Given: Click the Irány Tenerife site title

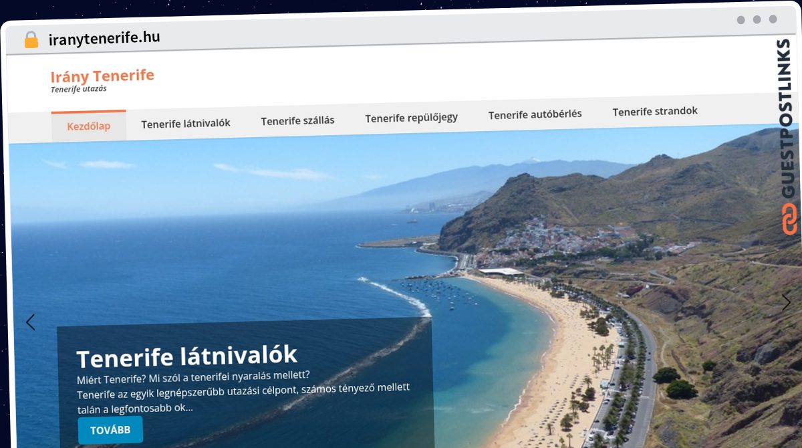Looking at the screenshot, I should tap(102, 76).
